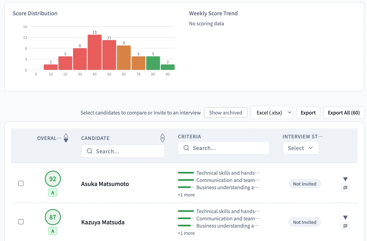Archive candidate Asuka Matsumoto with the folder icon

345,188
